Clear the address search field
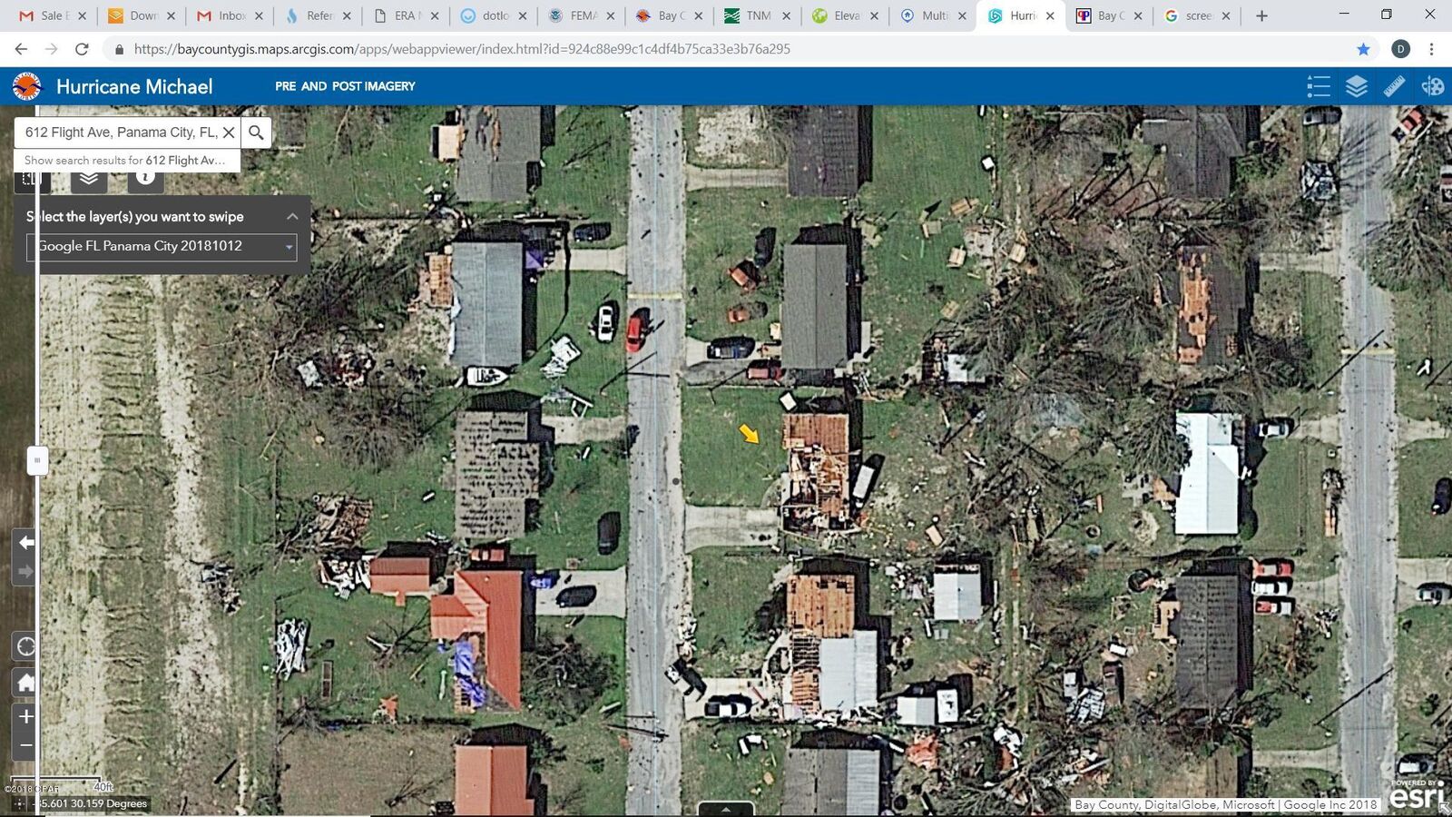 pyautogui.click(x=230, y=132)
